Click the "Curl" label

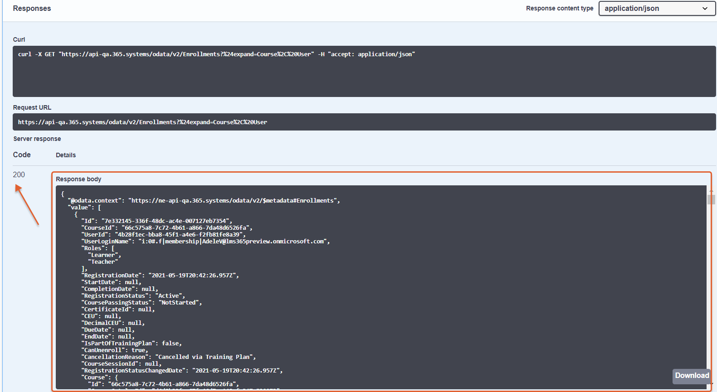(x=19, y=40)
